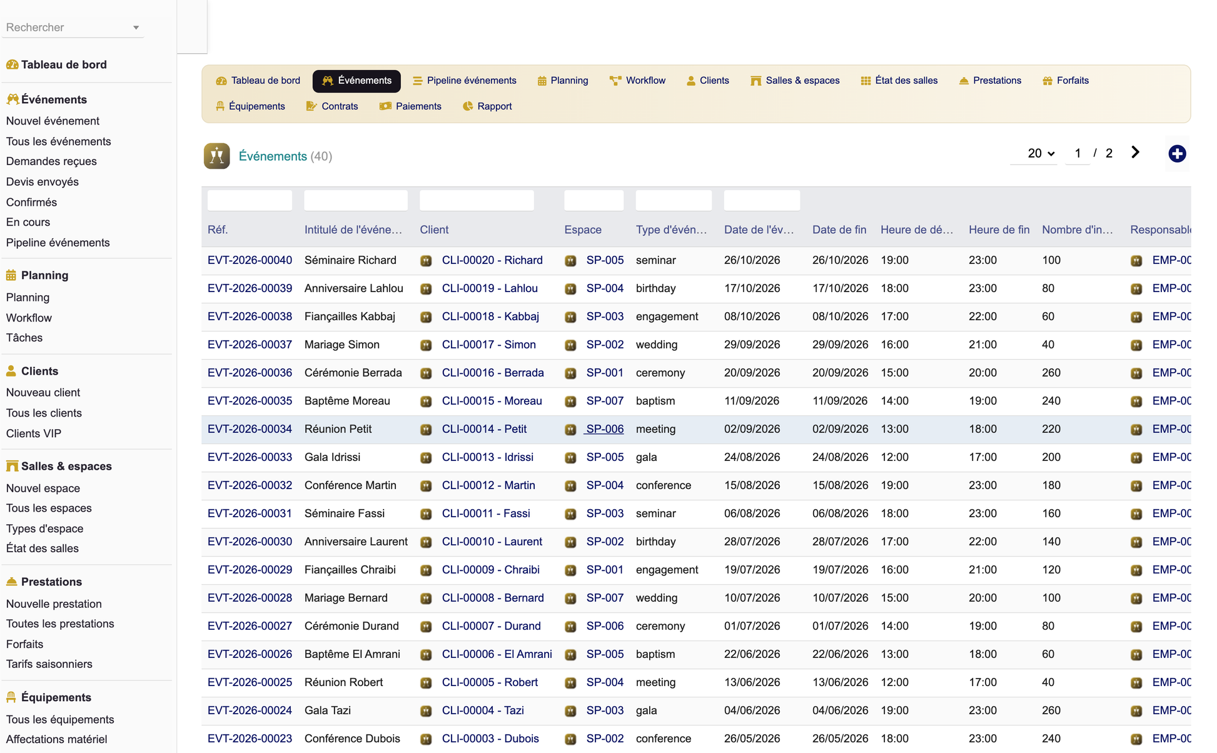Image resolution: width=1217 pixels, height=753 pixels.
Task: Click the employee icon in the Mariage Simon row
Action: click(1136, 345)
